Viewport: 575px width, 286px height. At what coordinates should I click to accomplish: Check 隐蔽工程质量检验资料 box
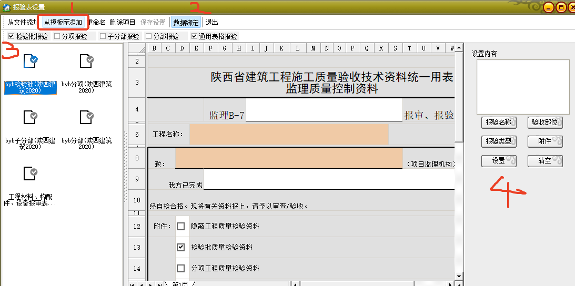click(x=180, y=226)
